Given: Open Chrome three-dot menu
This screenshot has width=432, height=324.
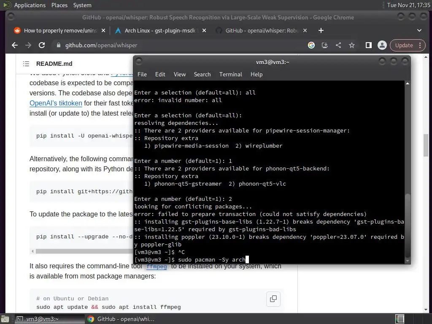Looking at the screenshot, I should coord(420,45).
